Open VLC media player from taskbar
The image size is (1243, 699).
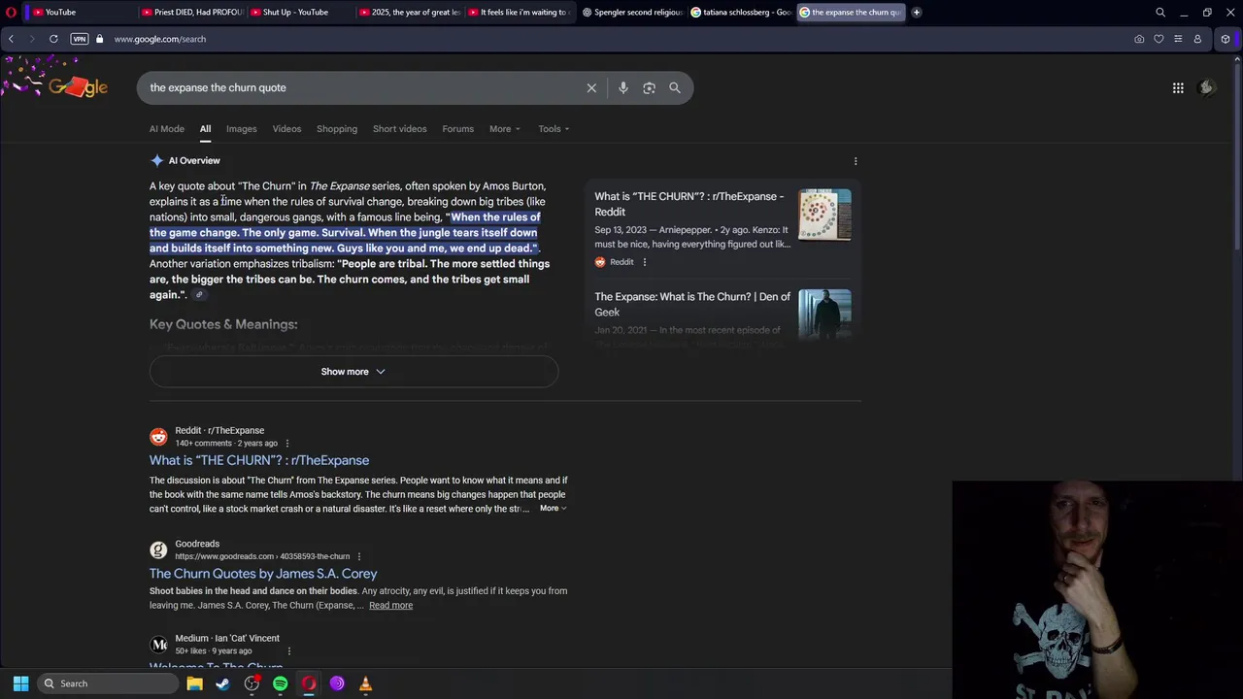(x=365, y=683)
